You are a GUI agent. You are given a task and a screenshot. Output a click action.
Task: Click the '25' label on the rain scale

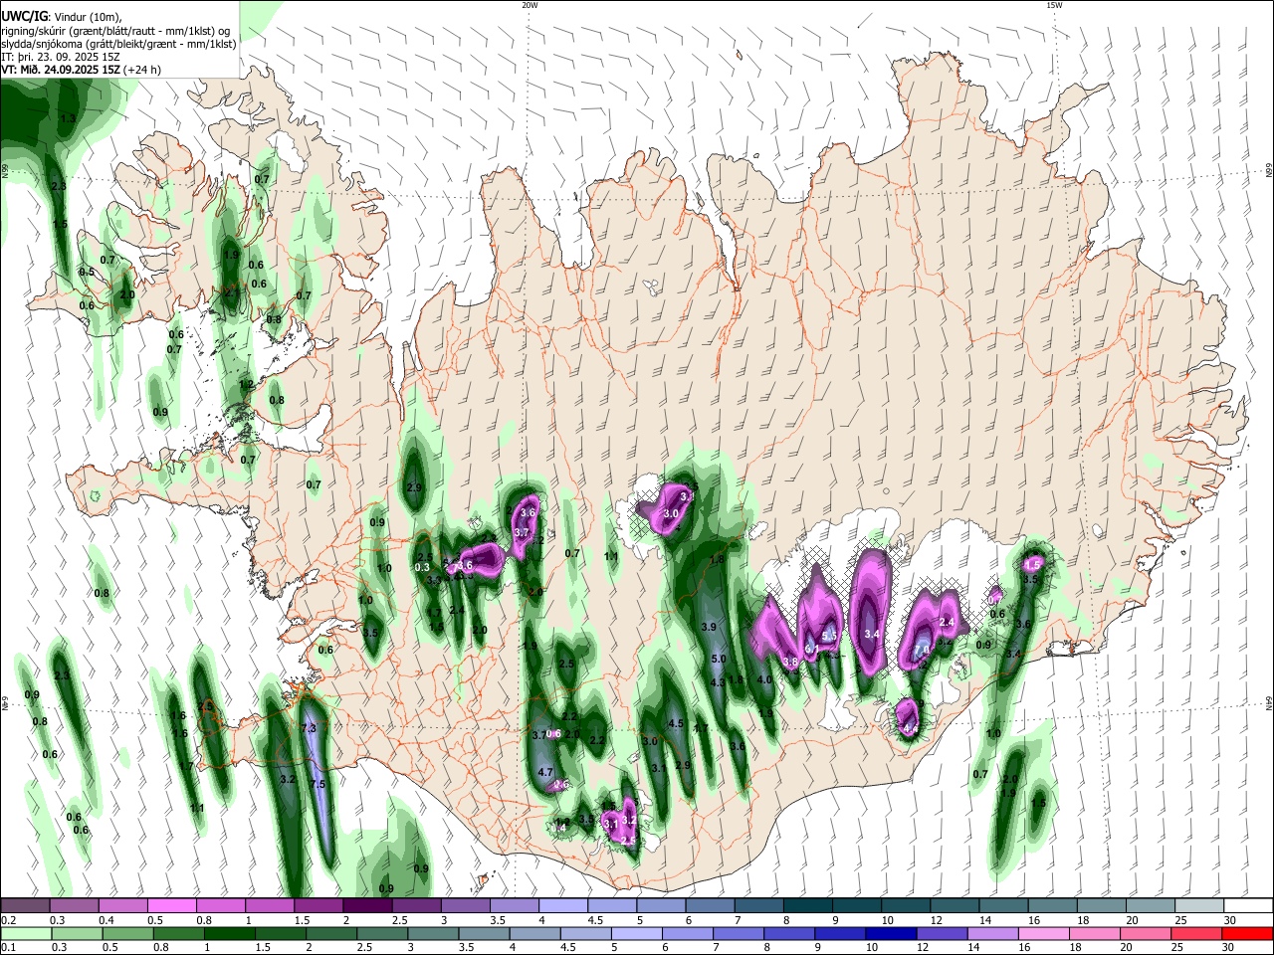tap(1178, 949)
